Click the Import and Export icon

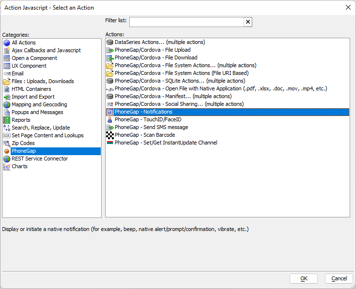tap(7, 97)
